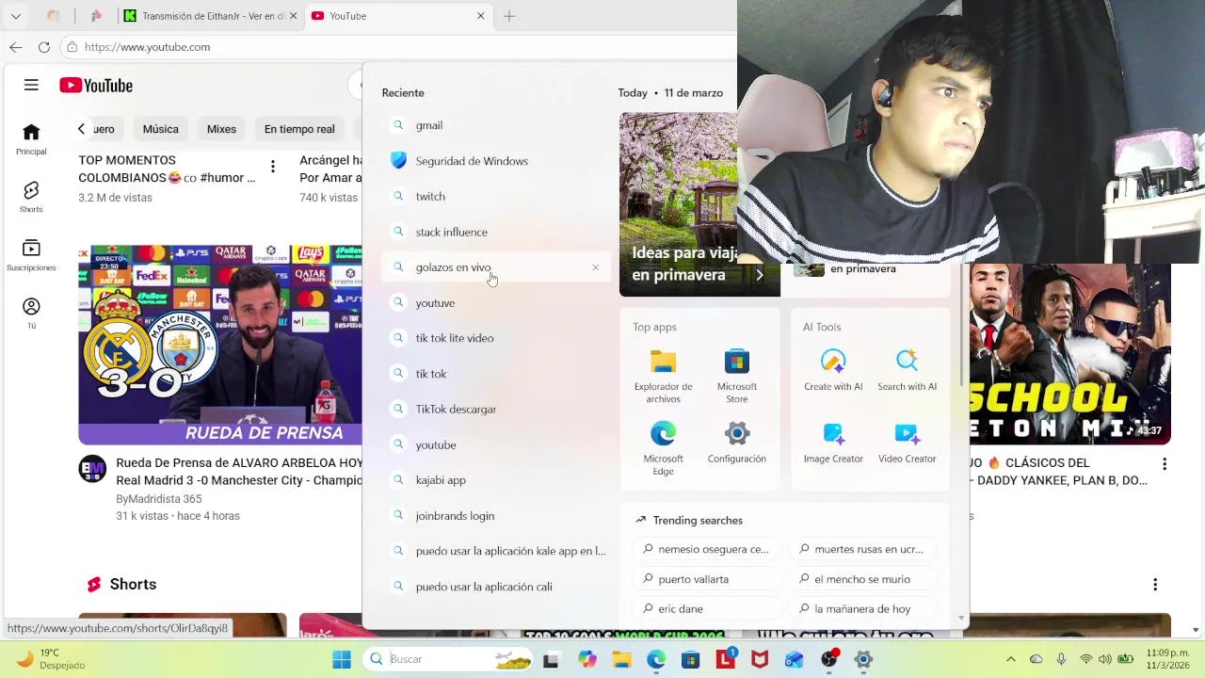Open Copilot from the taskbar
This screenshot has width=1205, height=678.
pos(587,659)
